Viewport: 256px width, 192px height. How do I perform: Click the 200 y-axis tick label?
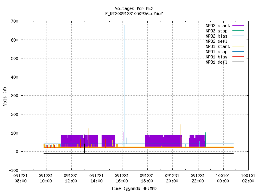pyautogui.click(x=14, y=114)
